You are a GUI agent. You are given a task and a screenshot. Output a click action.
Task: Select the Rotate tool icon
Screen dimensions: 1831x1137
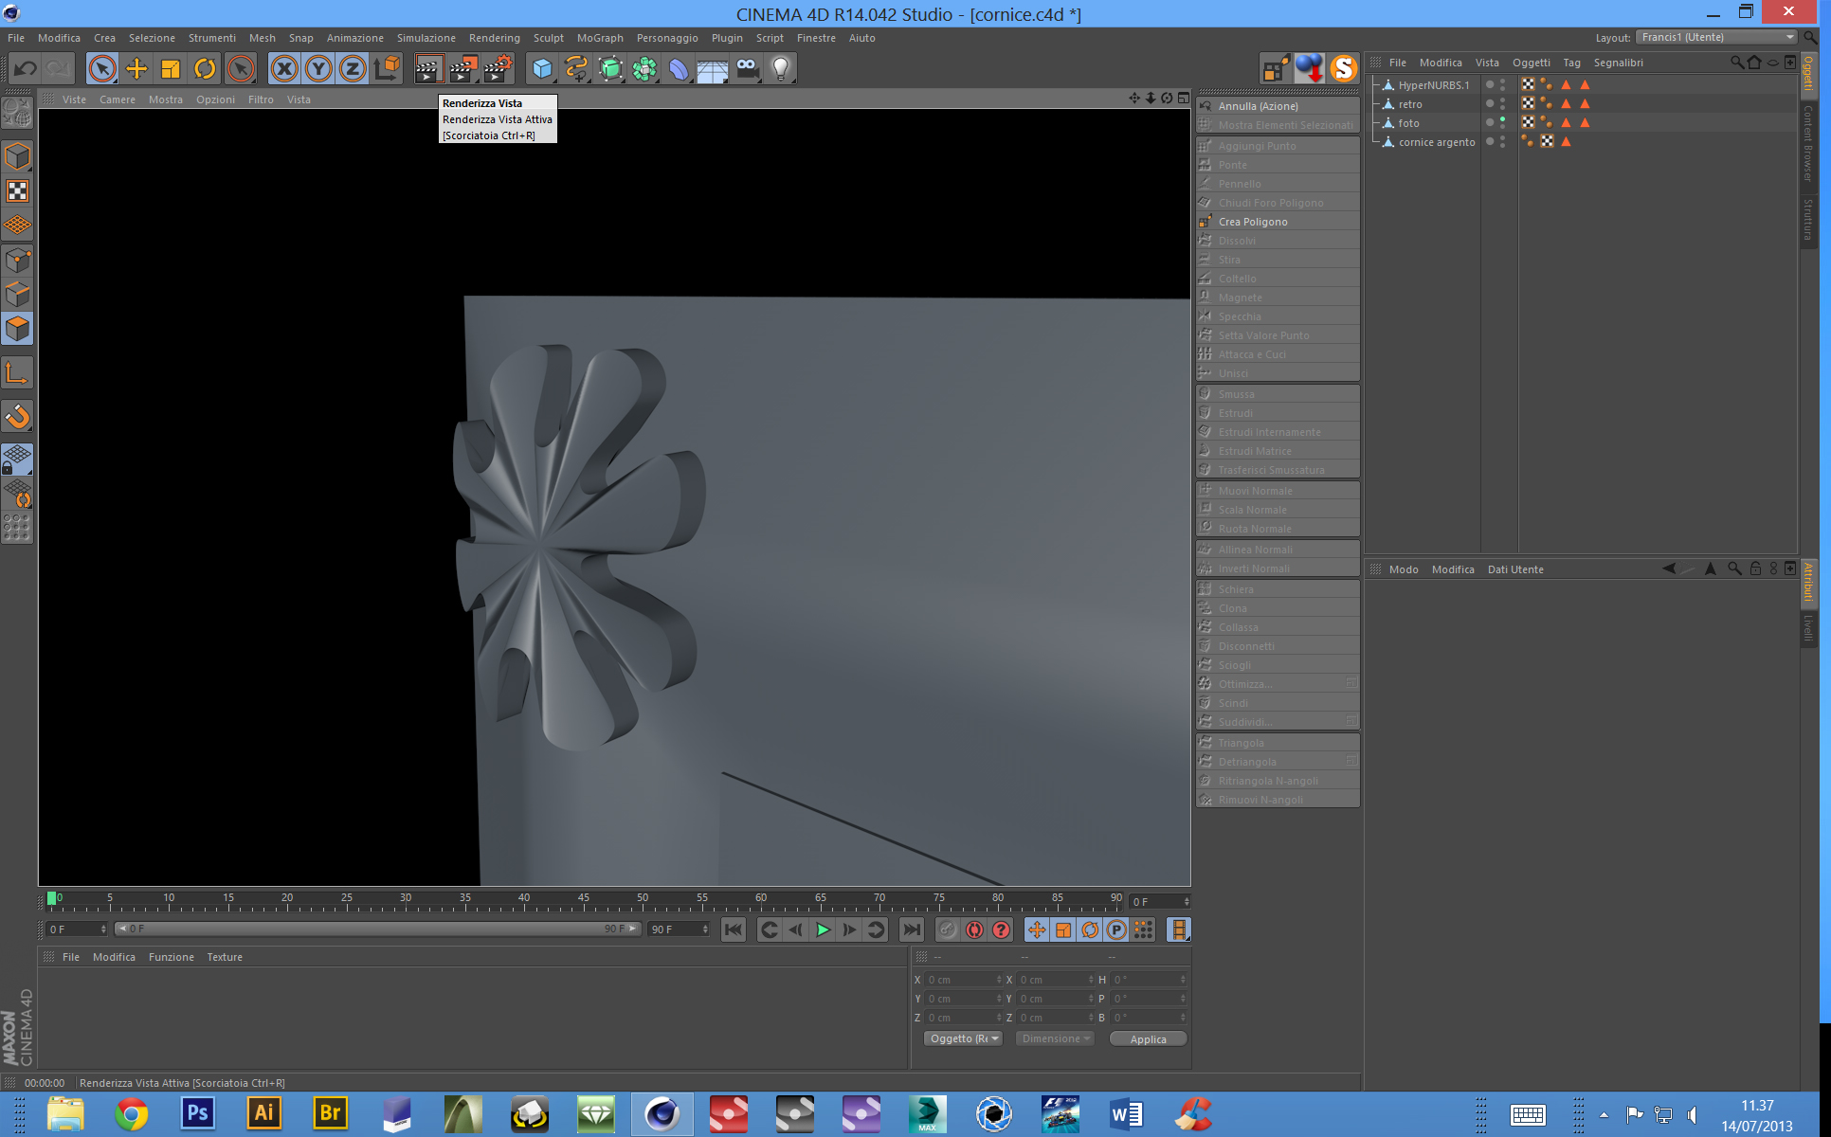point(205,68)
